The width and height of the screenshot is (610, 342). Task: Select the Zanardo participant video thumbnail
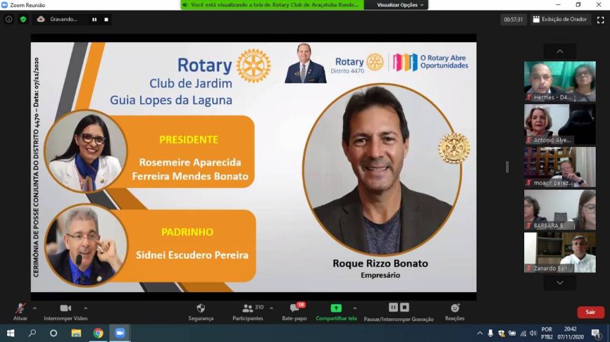click(x=559, y=252)
